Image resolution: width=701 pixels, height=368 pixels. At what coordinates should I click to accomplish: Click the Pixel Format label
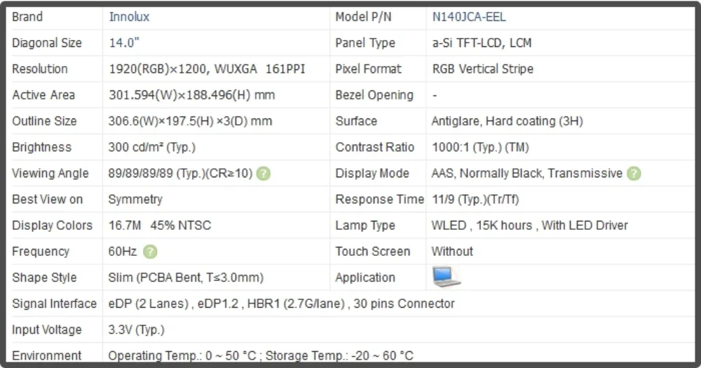(369, 69)
